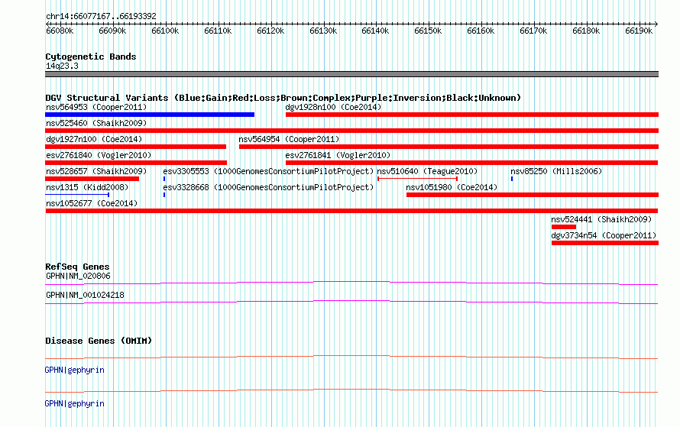
Task: Click the 66160k ruler tick label
Action: coord(481,31)
